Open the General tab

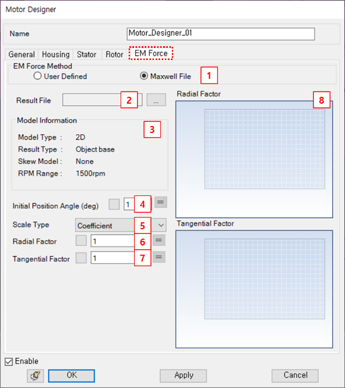pyautogui.click(x=22, y=54)
